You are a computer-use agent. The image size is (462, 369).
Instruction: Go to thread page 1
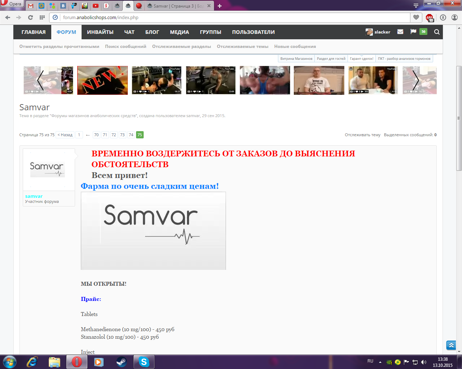tap(79, 135)
